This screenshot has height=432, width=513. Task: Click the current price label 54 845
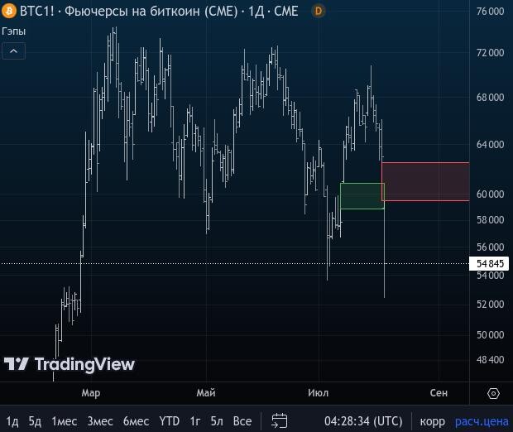click(x=489, y=263)
